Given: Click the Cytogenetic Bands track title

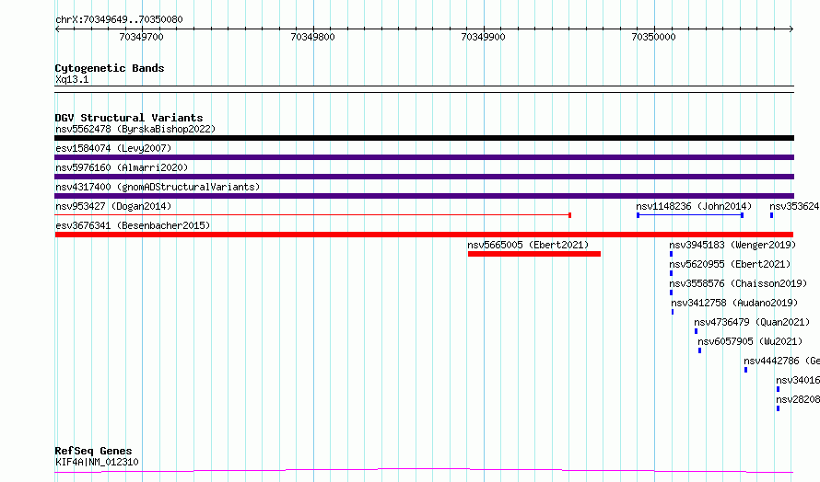Looking at the screenshot, I should tap(110, 68).
